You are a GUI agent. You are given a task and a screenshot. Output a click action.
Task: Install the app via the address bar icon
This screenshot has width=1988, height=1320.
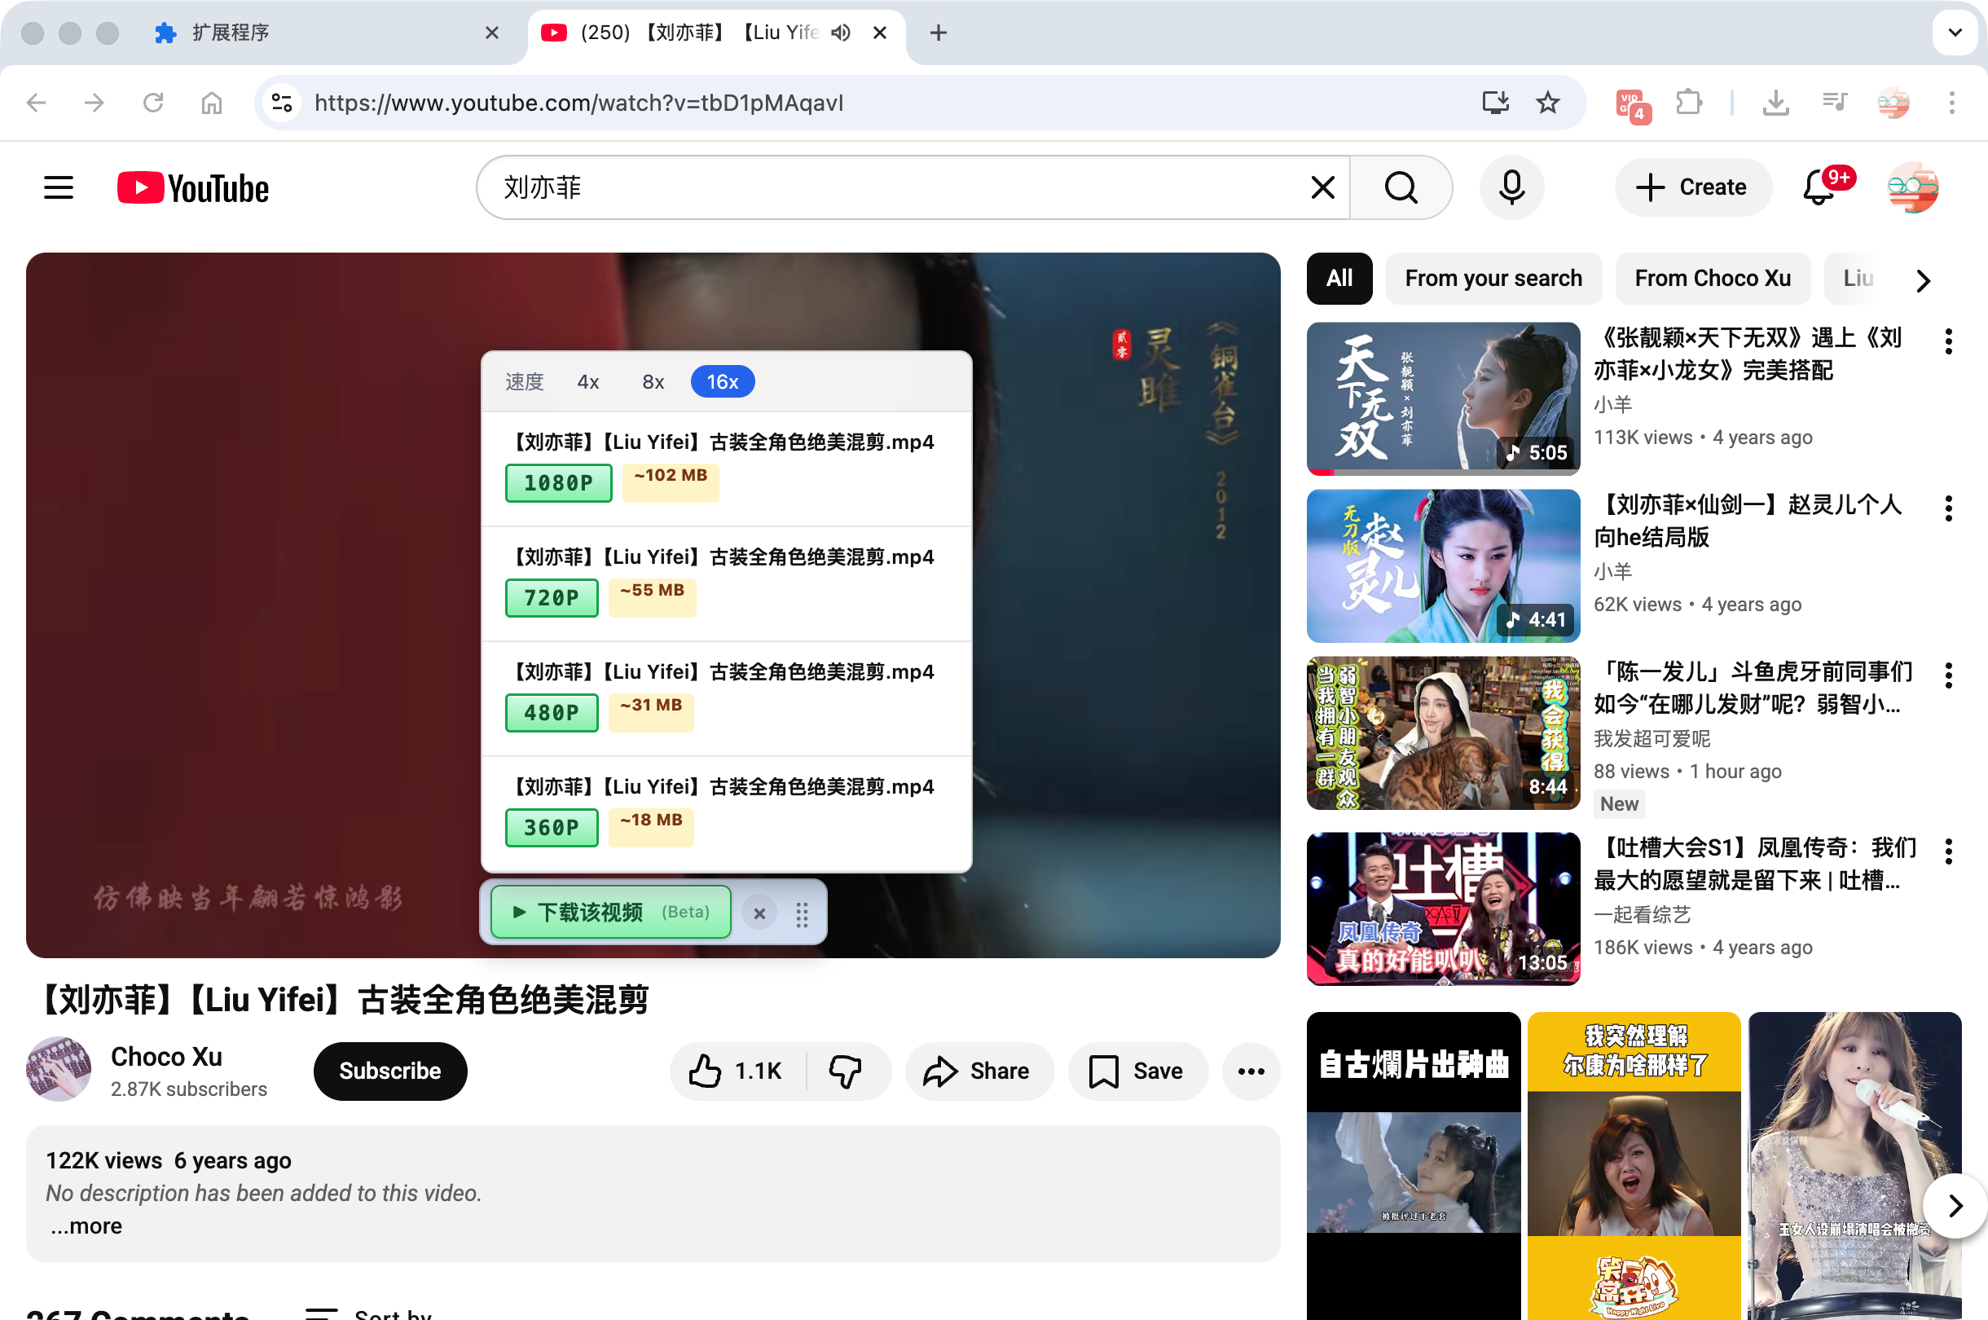click(x=1495, y=103)
